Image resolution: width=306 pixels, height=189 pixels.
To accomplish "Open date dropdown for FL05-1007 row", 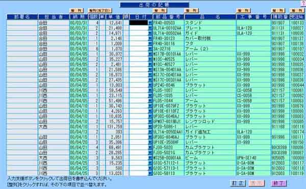I will pos(150,90).
